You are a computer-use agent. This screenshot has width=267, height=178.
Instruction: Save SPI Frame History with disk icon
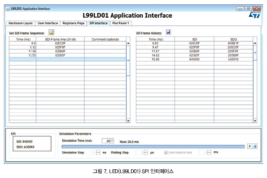pos(169,32)
